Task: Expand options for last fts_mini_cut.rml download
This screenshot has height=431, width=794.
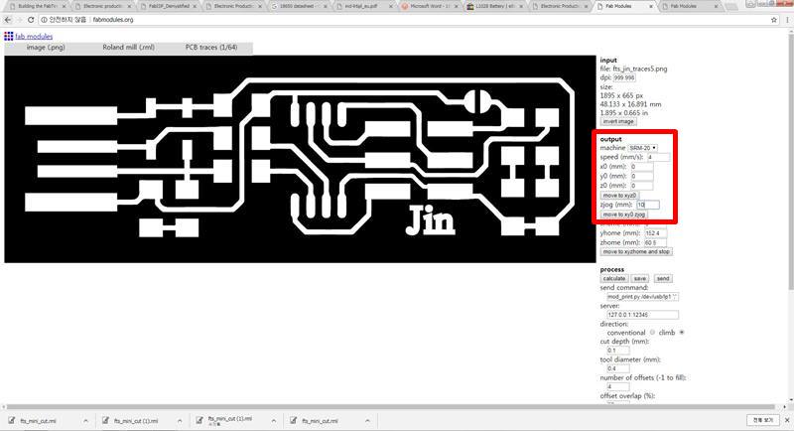Action: [x=367, y=420]
